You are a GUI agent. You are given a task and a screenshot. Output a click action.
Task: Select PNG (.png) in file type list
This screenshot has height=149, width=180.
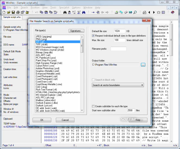(x=58, y=39)
